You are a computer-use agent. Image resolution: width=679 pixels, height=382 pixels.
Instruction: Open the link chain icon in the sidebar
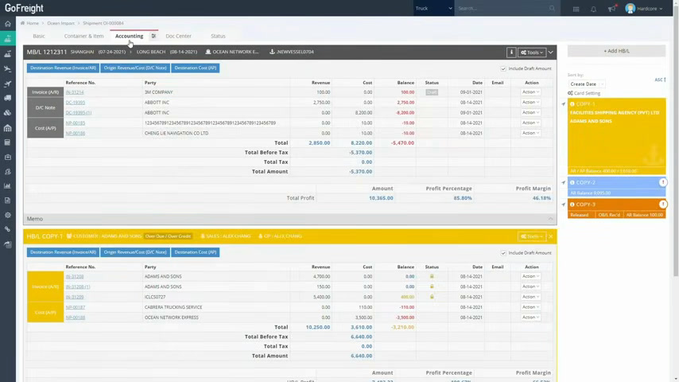(x=8, y=229)
